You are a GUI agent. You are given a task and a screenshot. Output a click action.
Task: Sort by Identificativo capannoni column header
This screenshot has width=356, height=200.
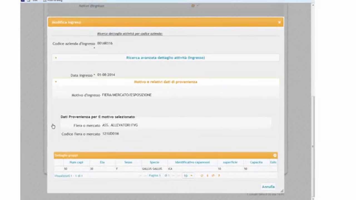pyautogui.click(x=192, y=162)
